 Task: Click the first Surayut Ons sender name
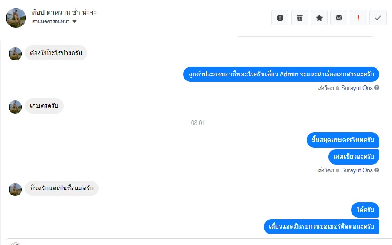(x=357, y=88)
